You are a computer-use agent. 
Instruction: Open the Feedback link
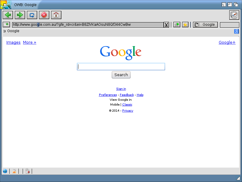(x=127, y=95)
